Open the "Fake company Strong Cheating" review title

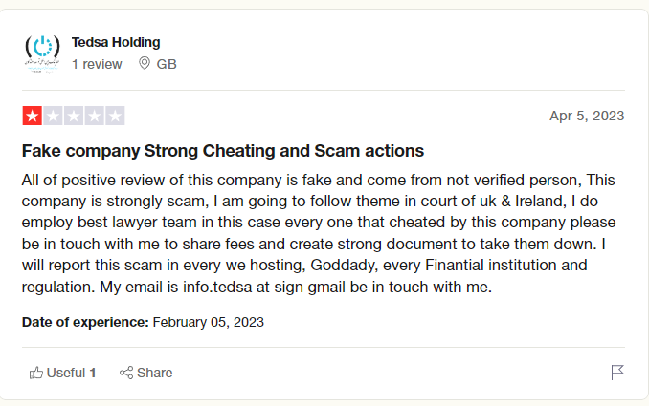coord(222,151)
